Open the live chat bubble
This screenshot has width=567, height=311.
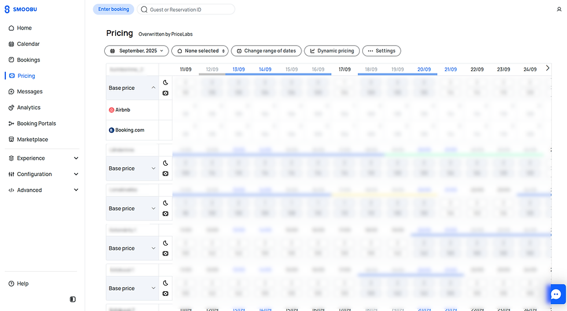(x=556, y=294)
